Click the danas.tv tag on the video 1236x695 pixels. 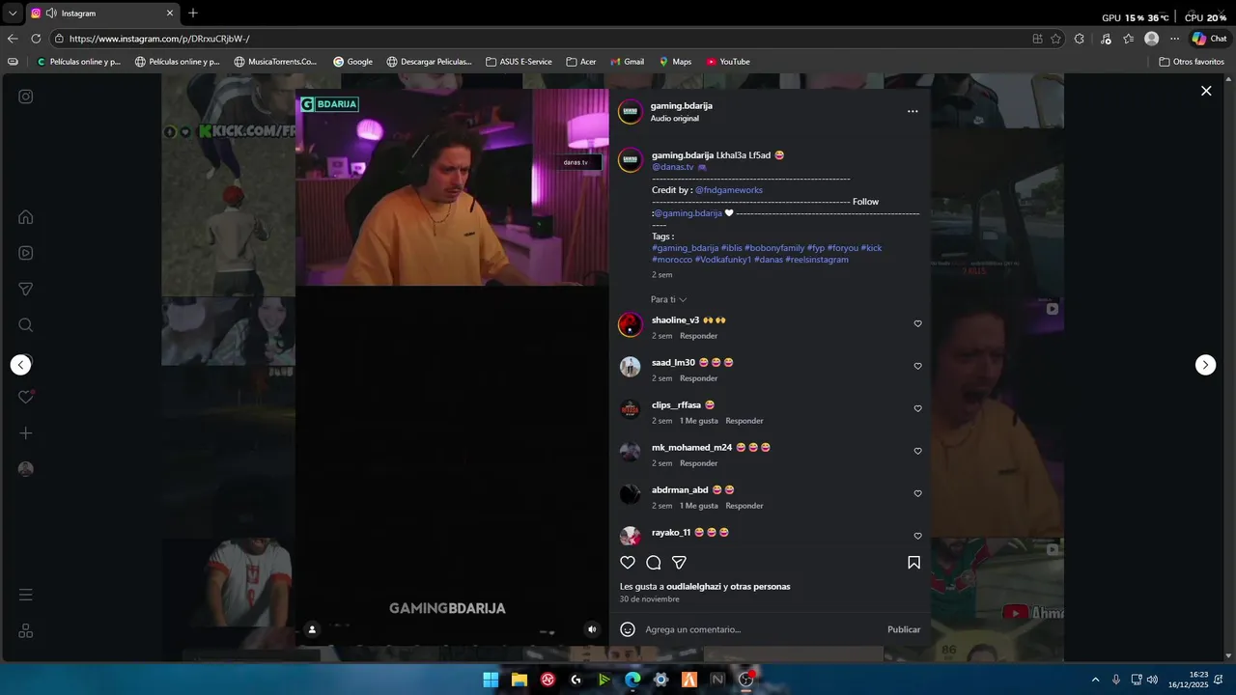[x=576, y=162]
